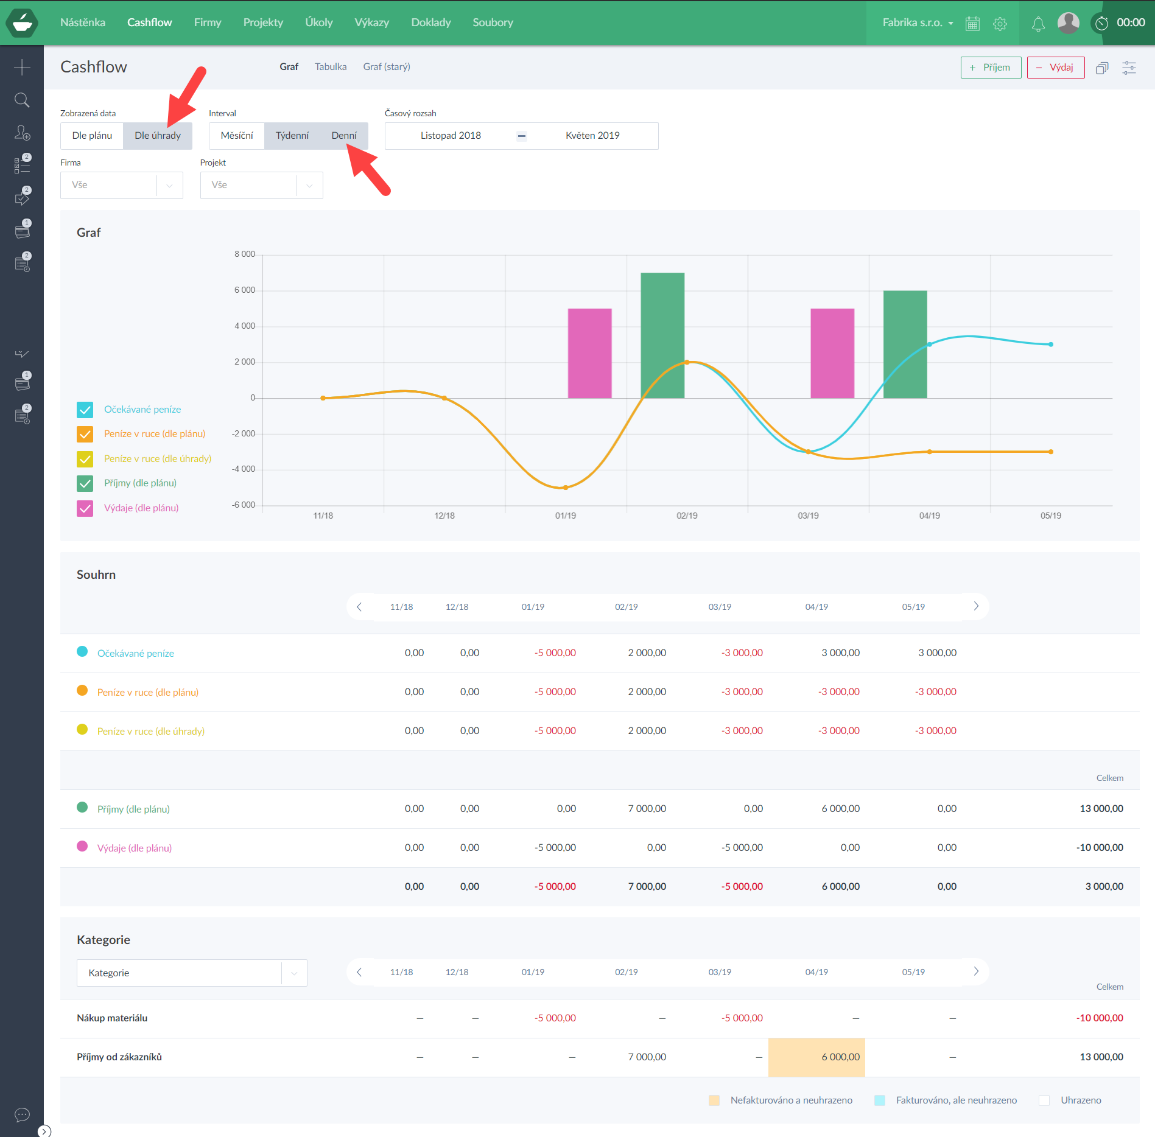Screen dimensions: 1155x1137
Task: Open the Projekt dropdown
Action: click(x=261, y=185)
